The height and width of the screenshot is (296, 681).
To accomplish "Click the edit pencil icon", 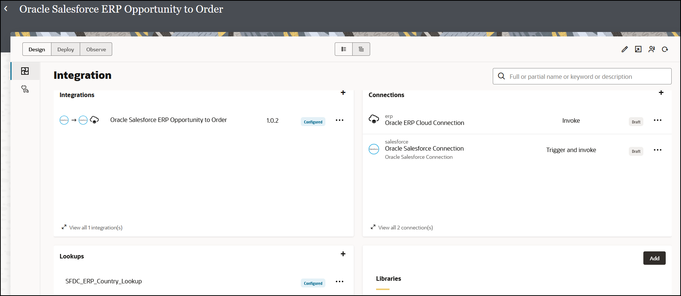I will pyautogui.click(x=625, y=49).
